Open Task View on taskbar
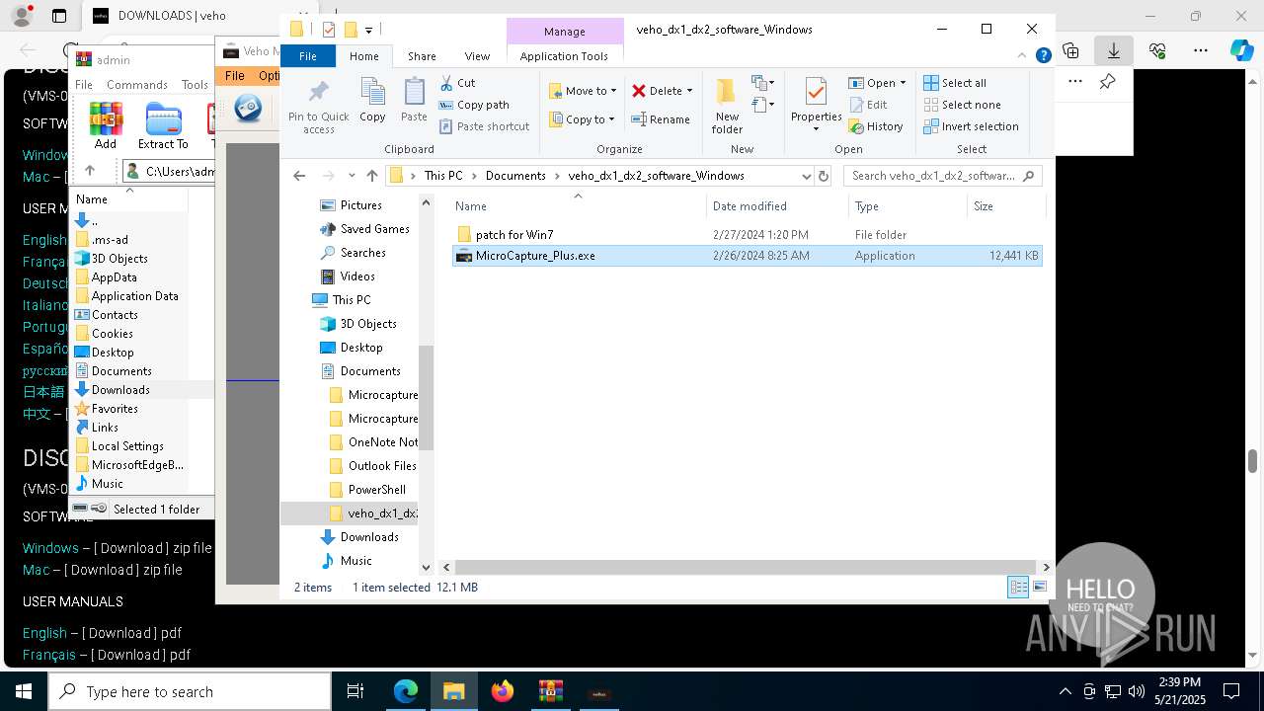This screenshot has height=711, width=1264. point(355,691)
